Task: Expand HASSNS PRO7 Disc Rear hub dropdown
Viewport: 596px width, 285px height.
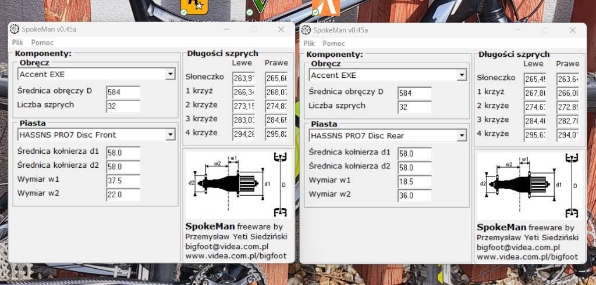Action: click(462, 135)
